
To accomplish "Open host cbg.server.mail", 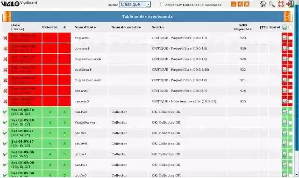I will (x=87, y=80).
